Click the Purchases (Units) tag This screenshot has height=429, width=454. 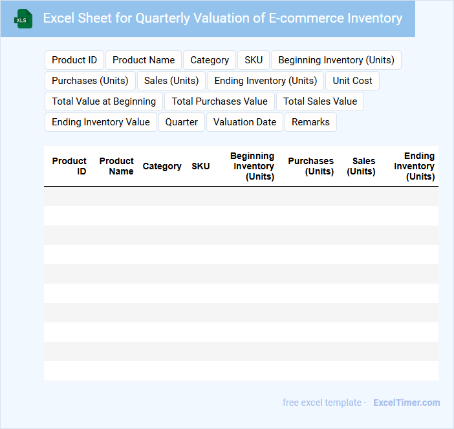tap(90, 81)
